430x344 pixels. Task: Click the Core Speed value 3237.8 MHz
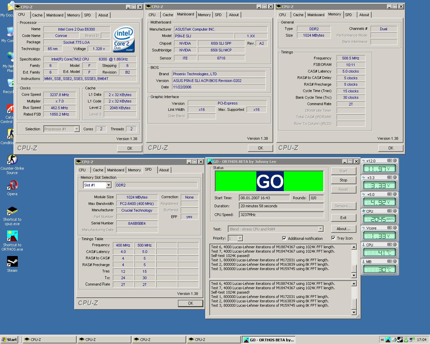59,95
